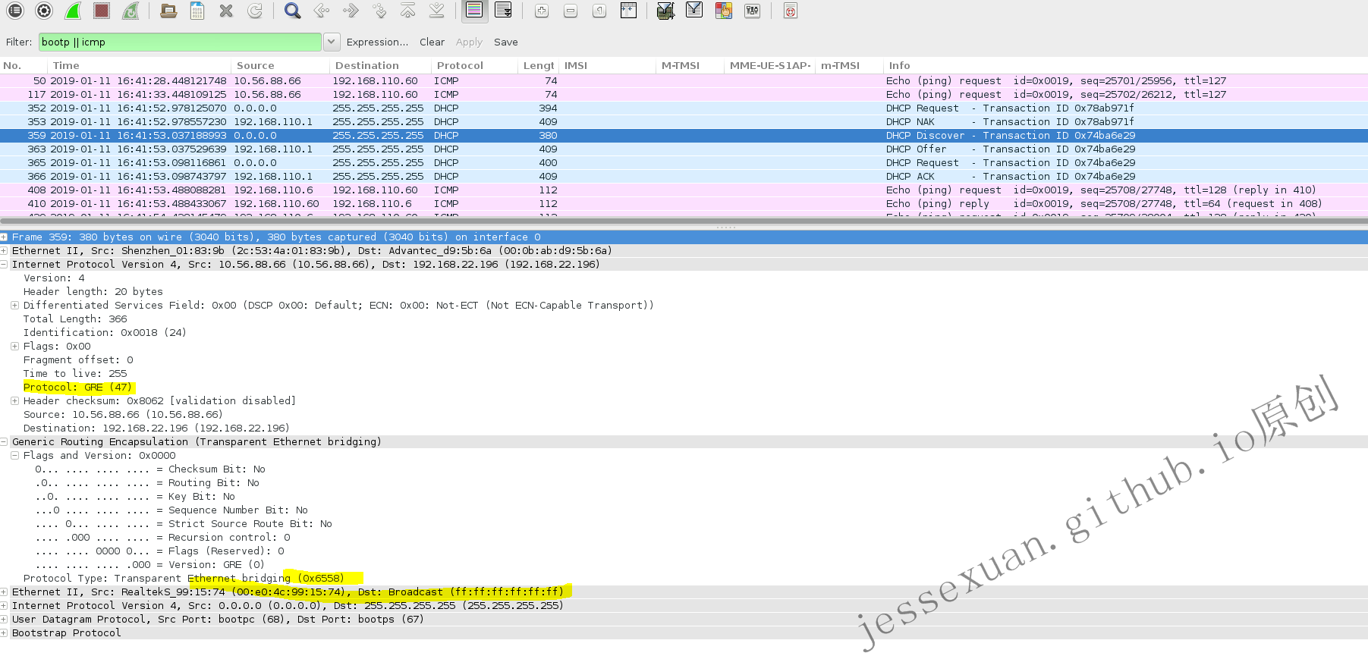Toggle packet list colorization

[x=474, y=11]
